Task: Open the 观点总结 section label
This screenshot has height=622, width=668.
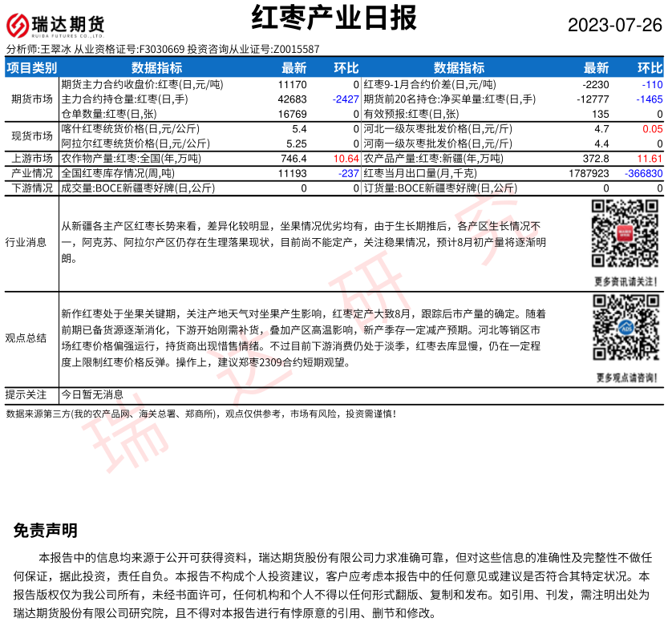Action: pyautogui.click(x=26, y=337)
